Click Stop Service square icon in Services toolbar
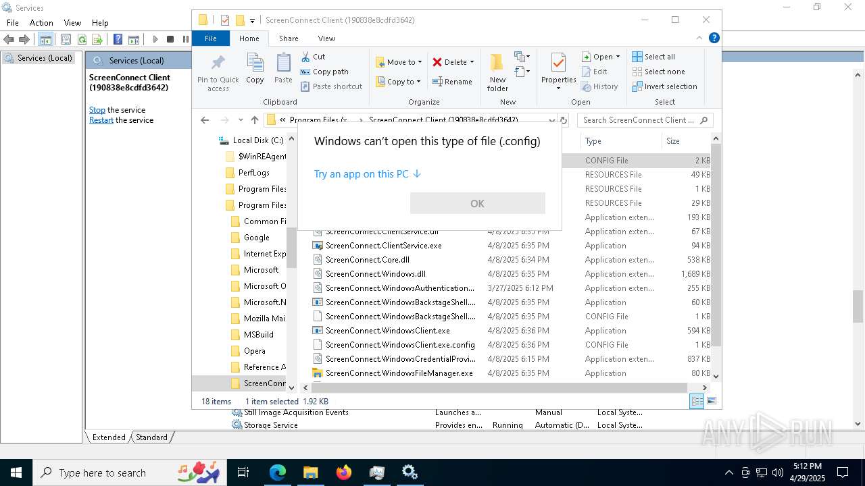865x486 pixels. pos(170,40)
